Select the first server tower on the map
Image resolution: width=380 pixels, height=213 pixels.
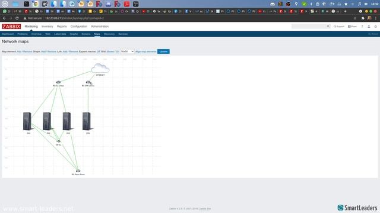(27, 121)
